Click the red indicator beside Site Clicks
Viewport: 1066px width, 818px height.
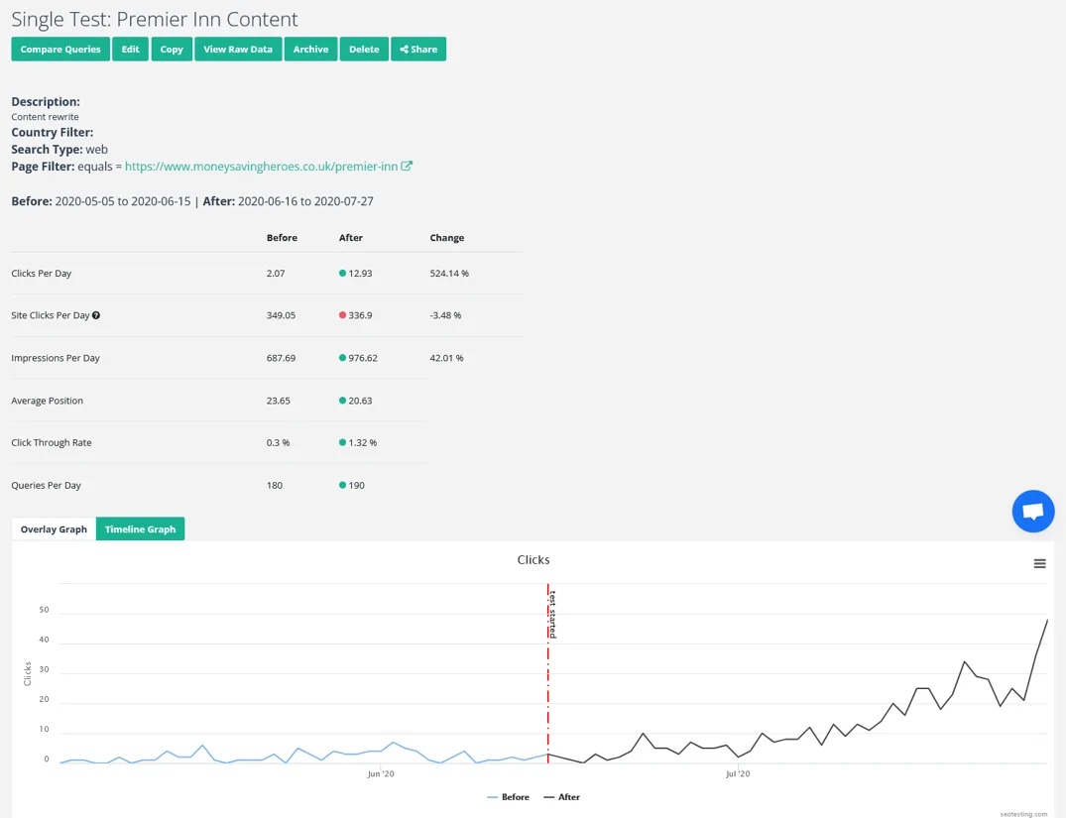click(343, 315)
